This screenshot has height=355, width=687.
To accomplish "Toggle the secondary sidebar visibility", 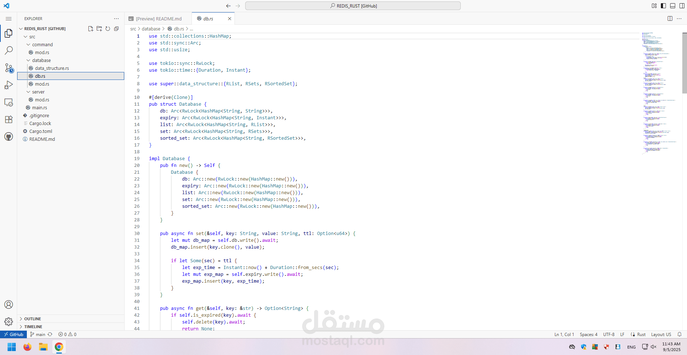I will [x=681, y=6].
